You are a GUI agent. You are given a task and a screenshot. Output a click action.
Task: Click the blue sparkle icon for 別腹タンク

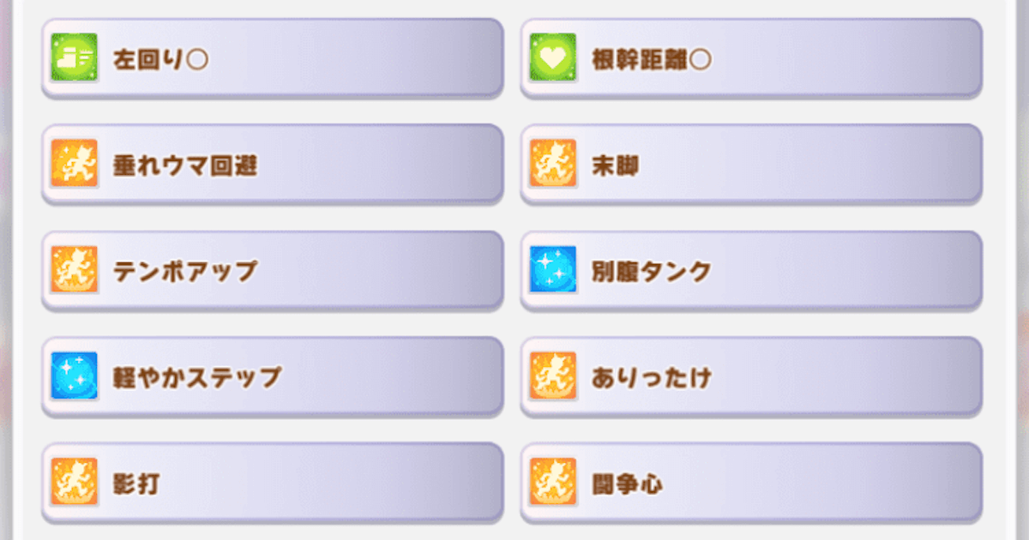pos(553,270)
